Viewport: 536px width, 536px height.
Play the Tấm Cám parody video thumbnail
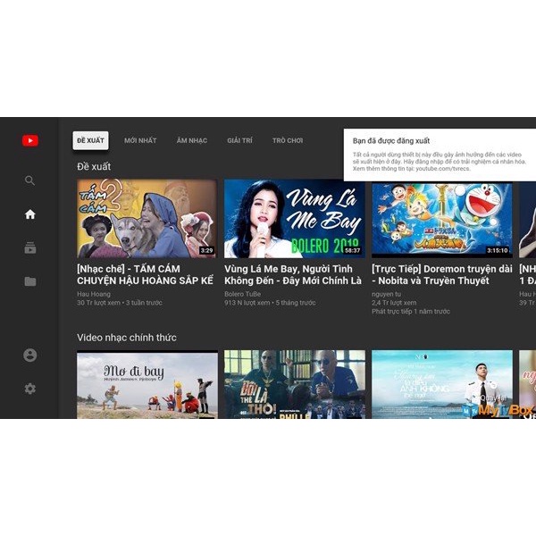(x=147, y=219)
